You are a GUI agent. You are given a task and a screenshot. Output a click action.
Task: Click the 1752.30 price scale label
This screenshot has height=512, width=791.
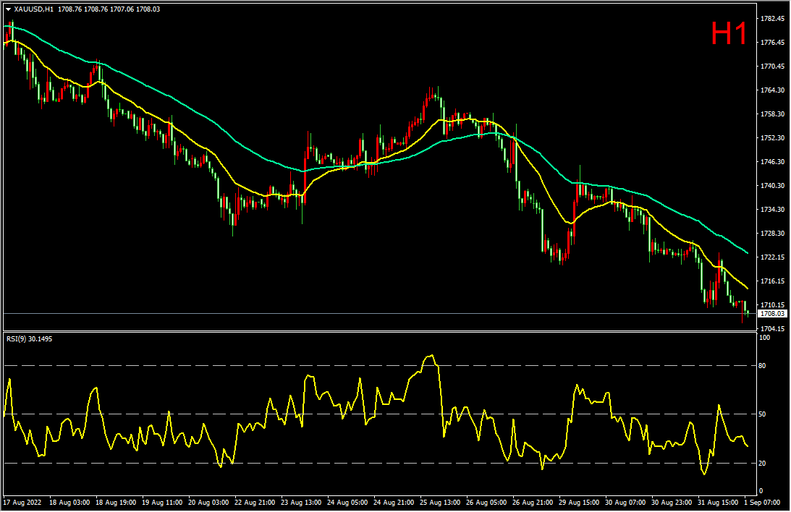772,137
